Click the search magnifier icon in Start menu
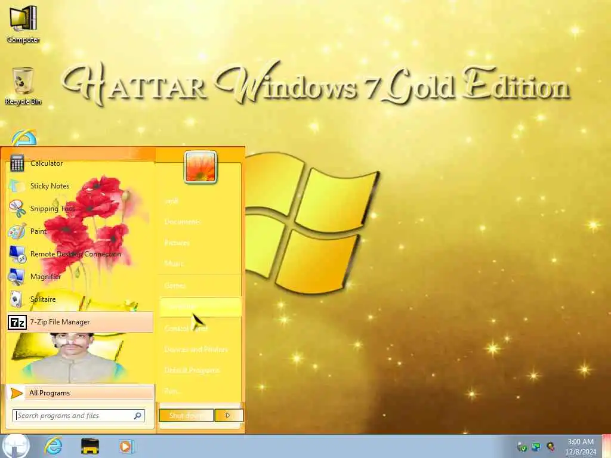 pyautogui.click(x=138, y=416)
